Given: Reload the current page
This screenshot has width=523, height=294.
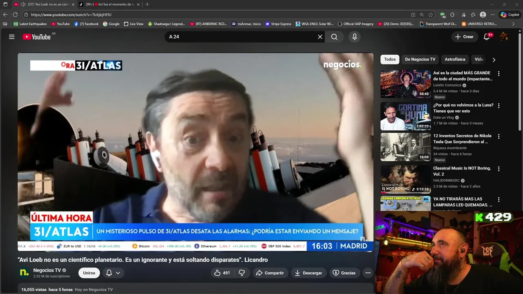Looking at the screenshot, I should (x=15, y=15).
